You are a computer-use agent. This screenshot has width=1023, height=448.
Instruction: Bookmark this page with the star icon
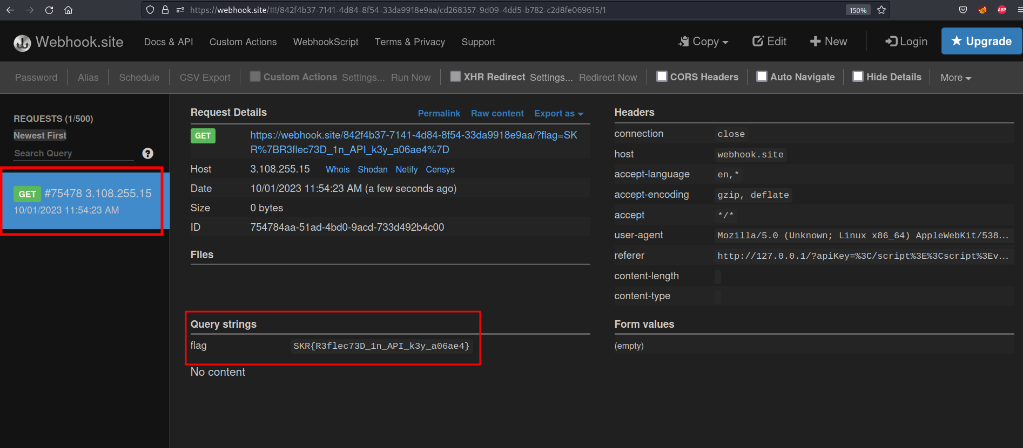pos(881,10)
